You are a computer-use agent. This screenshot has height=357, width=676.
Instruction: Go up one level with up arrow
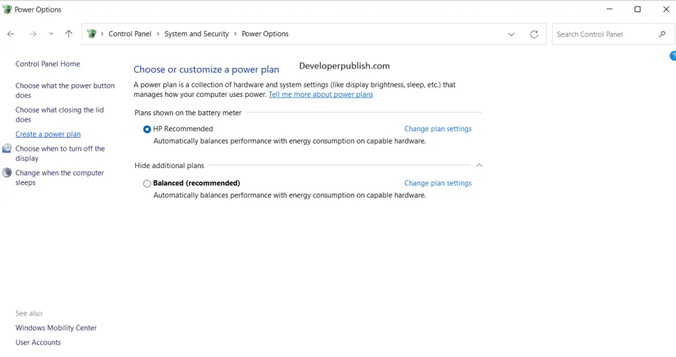69,34
